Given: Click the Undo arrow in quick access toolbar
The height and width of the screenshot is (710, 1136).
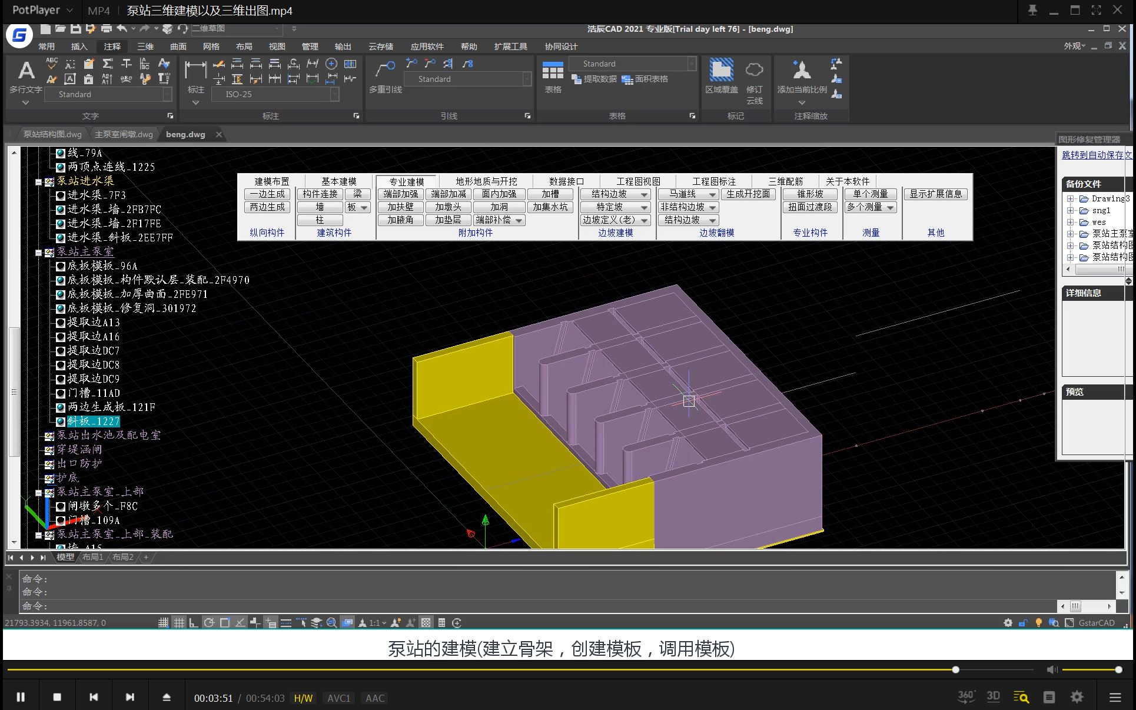Looking at the screenshot, I should tap(122, 28).
